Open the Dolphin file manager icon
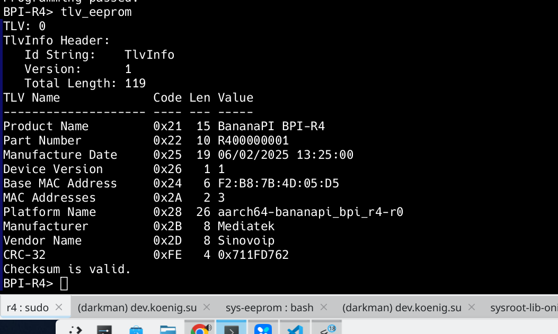This screenshot has height=334, width=558. tap(167, 330)
